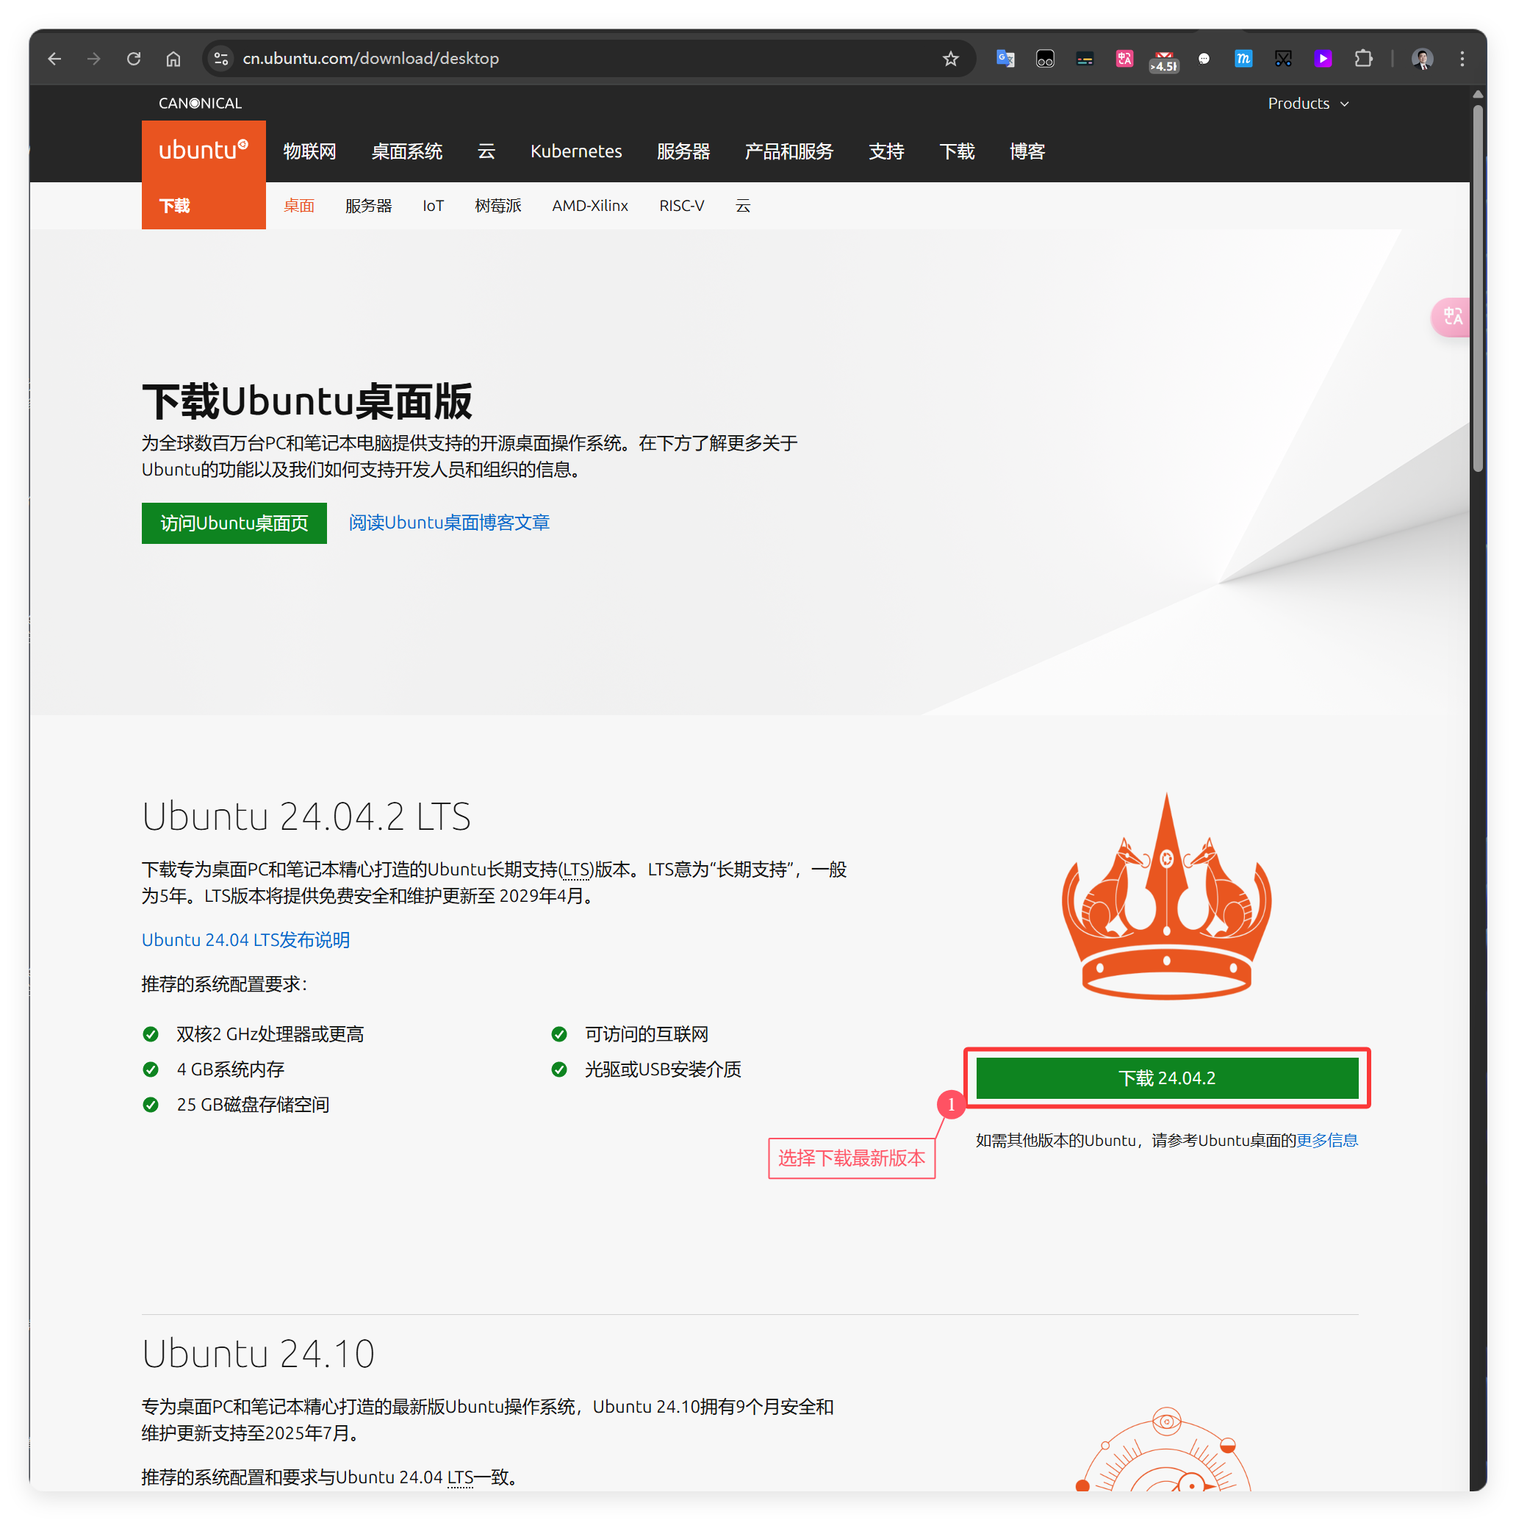Click the floating pink translate widget

tap(1451, 317)
